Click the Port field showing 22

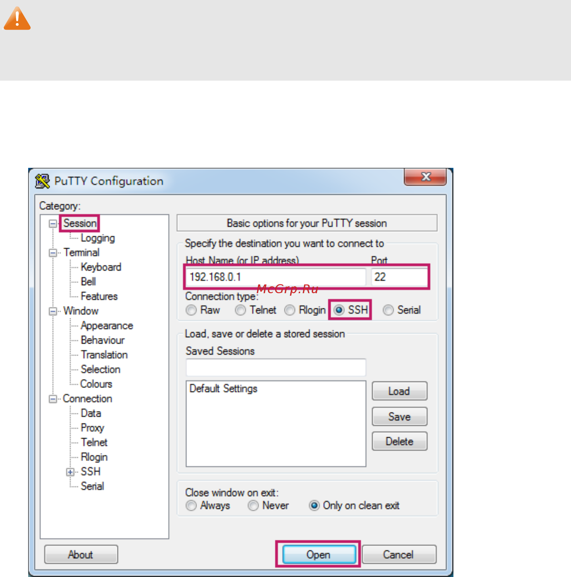(x=399, y=277)
